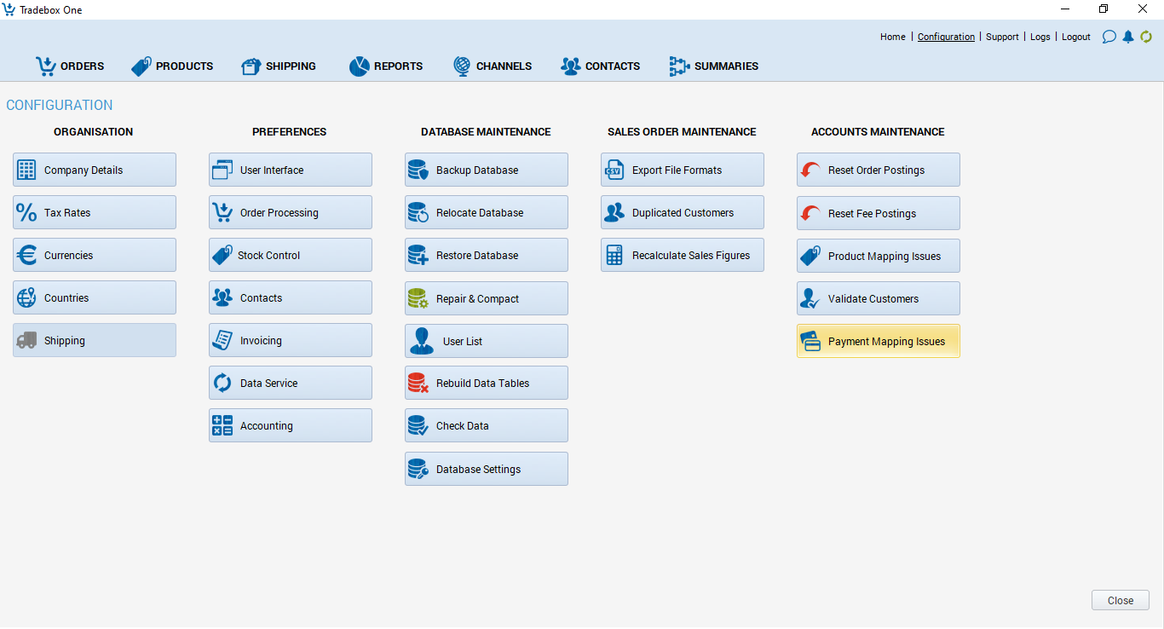Image resolution: width=1164 pixels, height=629 pixels.
Task: Click the tag icon for Stock Control
Action: 222,255
